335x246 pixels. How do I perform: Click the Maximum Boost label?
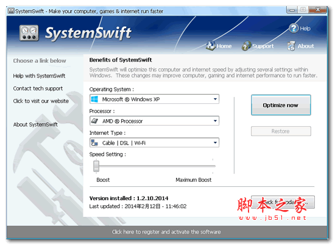194,180
